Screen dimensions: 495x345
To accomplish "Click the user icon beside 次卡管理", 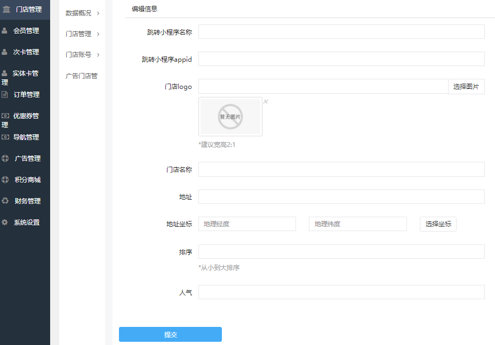I will coord(4,52).
